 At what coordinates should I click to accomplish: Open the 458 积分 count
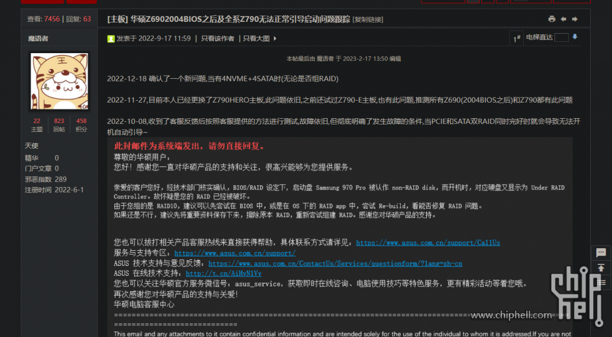tap(81, 125)
